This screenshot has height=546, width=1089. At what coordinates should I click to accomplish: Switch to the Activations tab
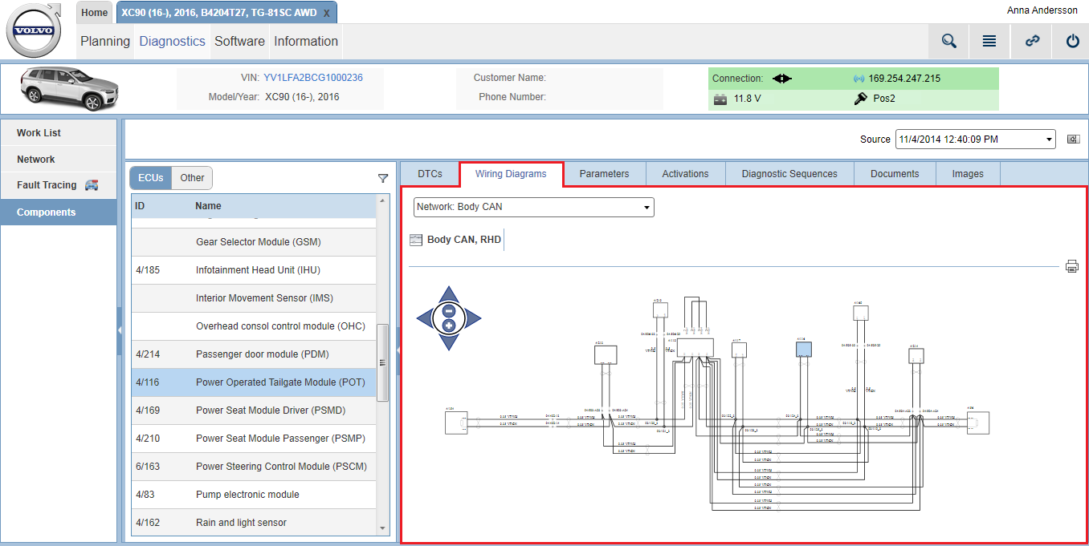tap(685, 174)
